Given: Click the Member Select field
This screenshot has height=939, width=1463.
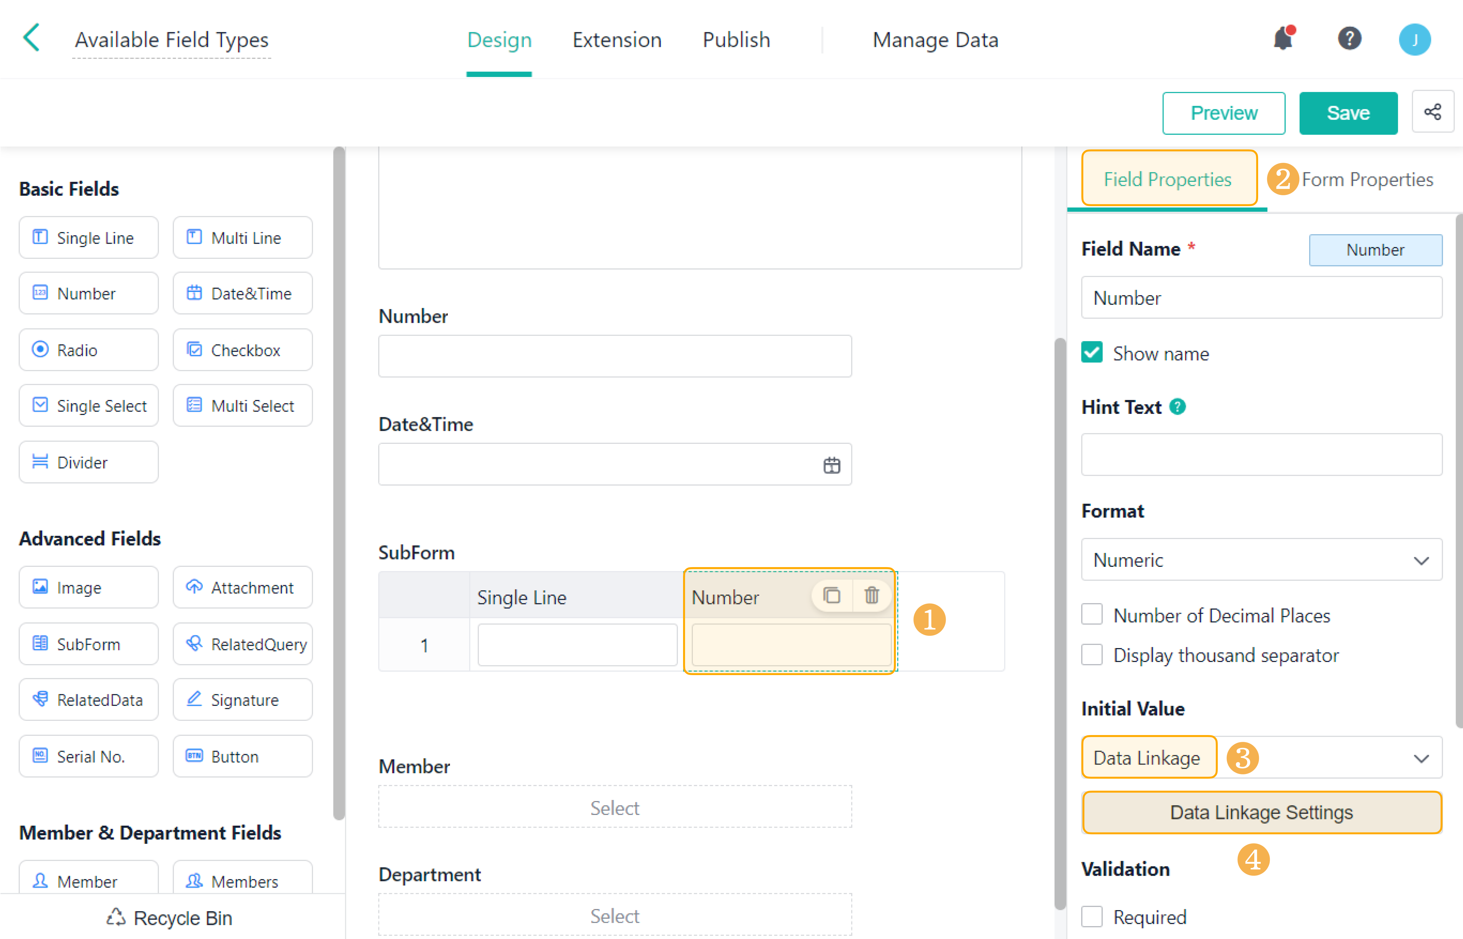Looking at the screenshot, I should (x=614, y=807).
